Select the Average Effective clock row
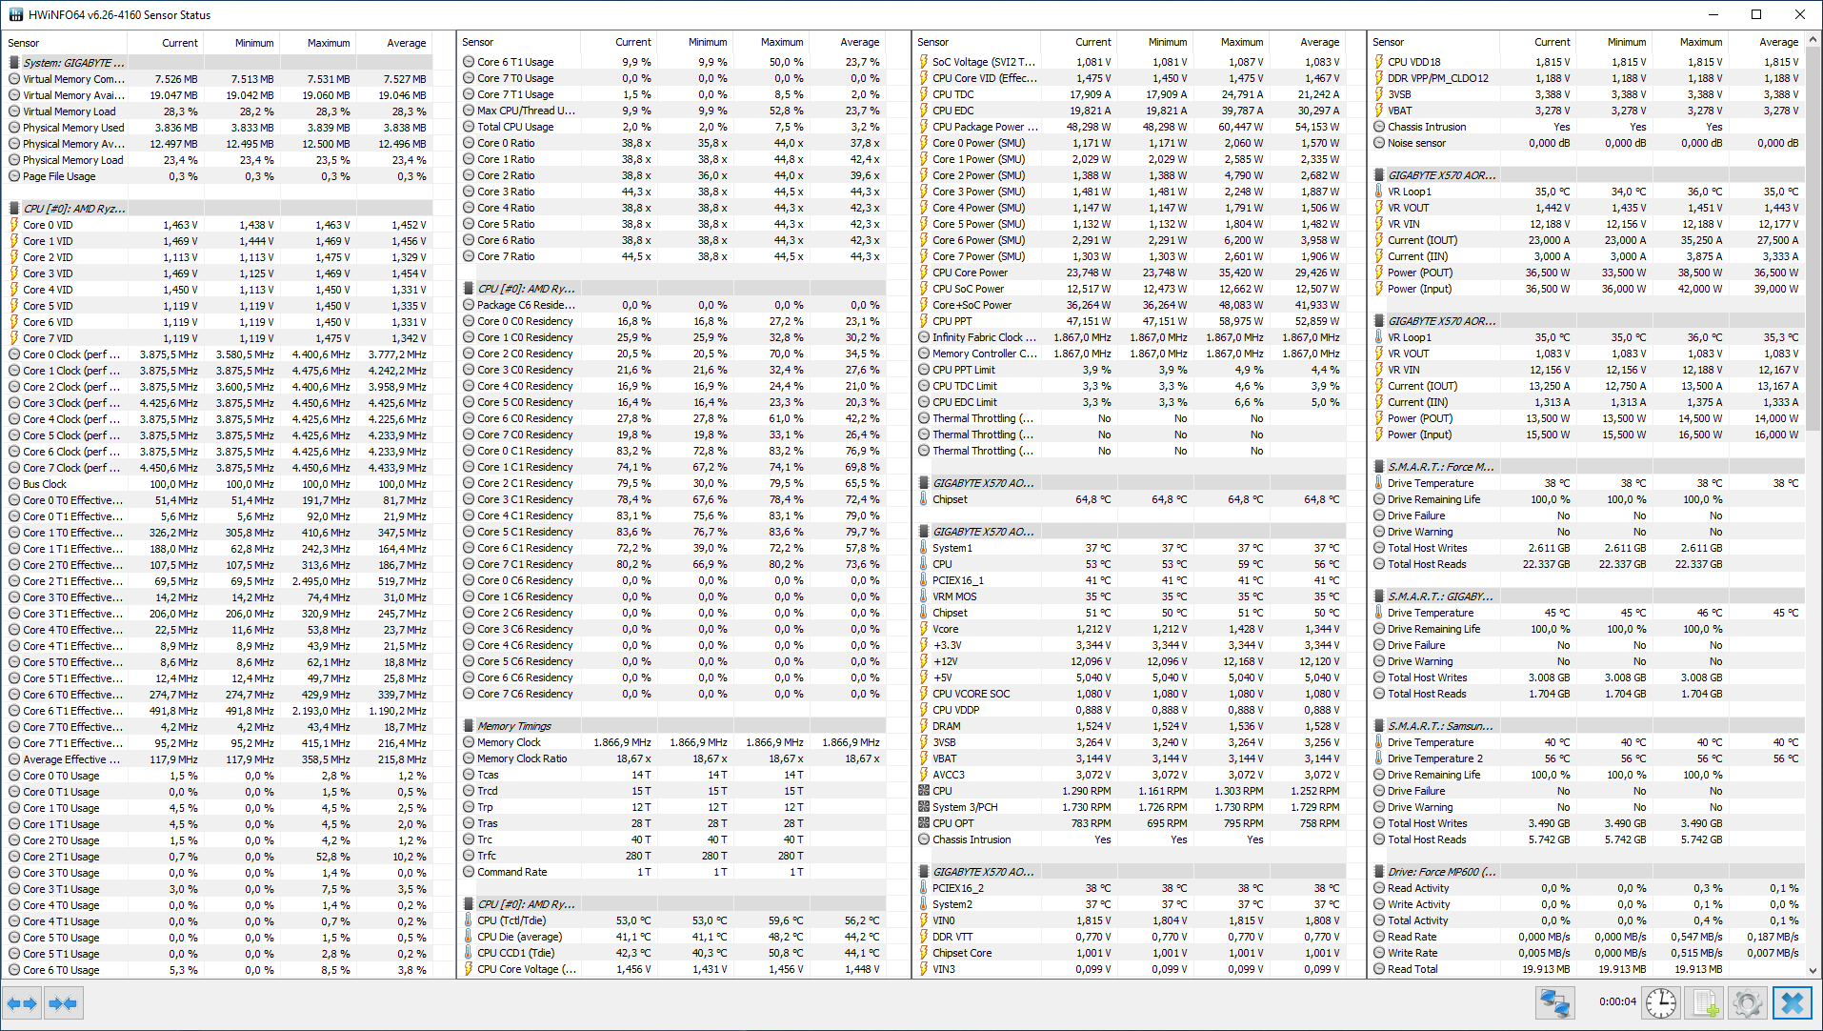The width and height of the screenshot is (1823, 1031). click(x=217, y=759)
